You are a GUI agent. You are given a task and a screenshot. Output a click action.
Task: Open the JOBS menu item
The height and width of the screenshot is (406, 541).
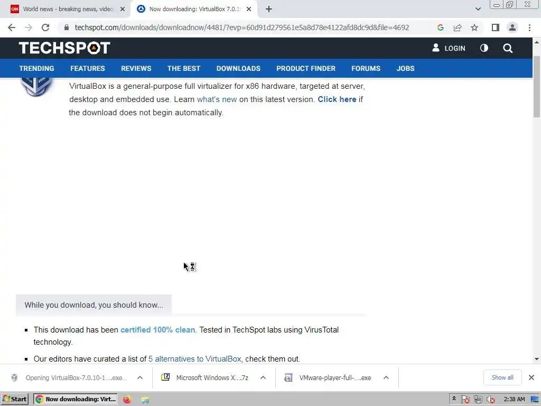click(x=405, y=68)
